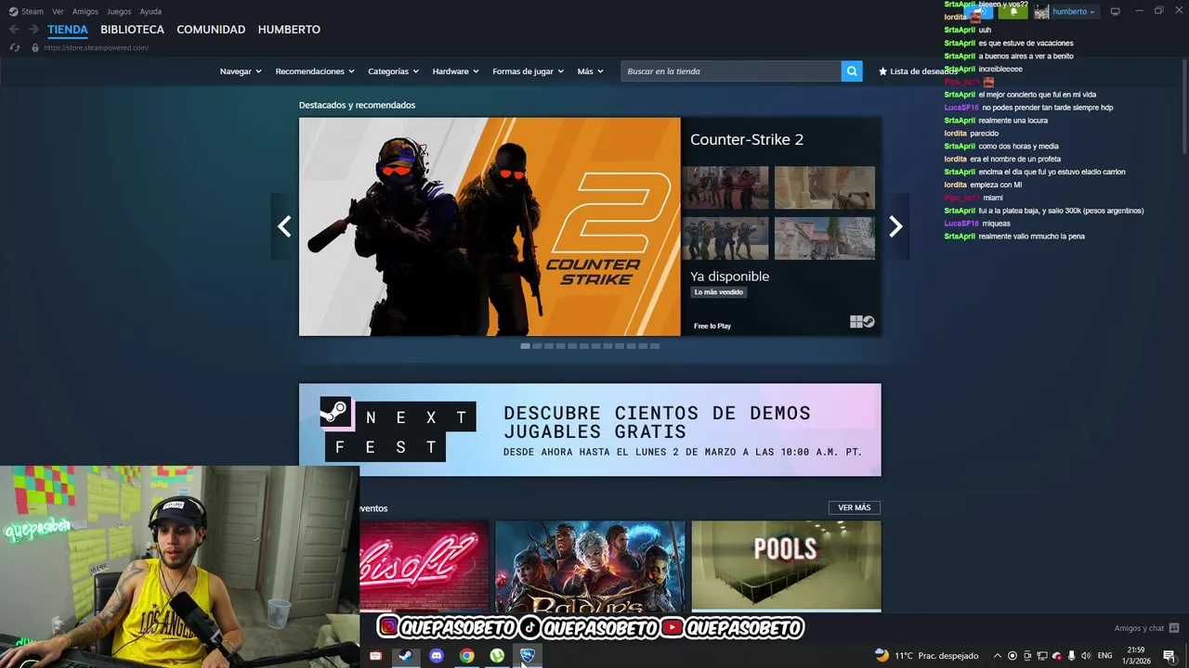The height and width of the screenshot is (668, 1189).
Task: Go forward with the right navigation arrow
Action: point(33,30)
